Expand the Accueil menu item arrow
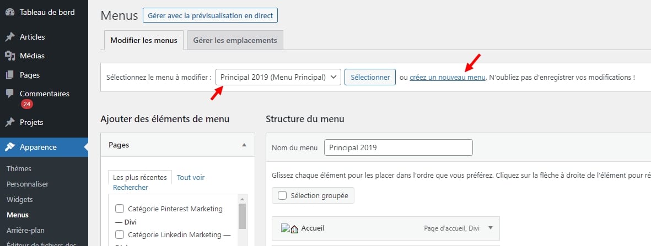 click(x=491, y=228)
